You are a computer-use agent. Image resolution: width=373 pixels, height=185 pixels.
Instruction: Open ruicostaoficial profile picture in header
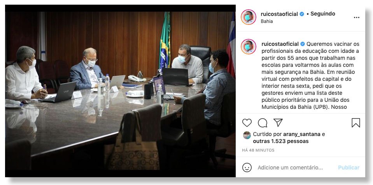(249, 17)
